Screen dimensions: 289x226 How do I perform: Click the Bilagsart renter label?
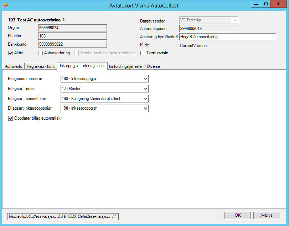tap(21, 89)
